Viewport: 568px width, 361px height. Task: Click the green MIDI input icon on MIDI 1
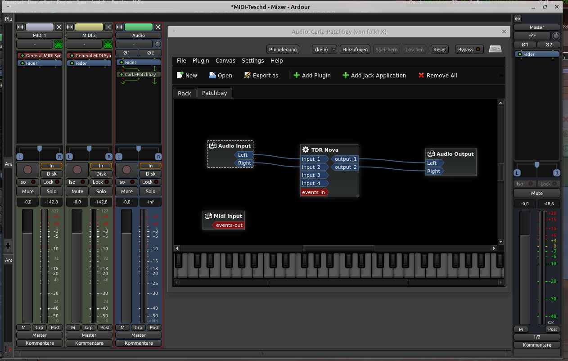tap(58, 44)
